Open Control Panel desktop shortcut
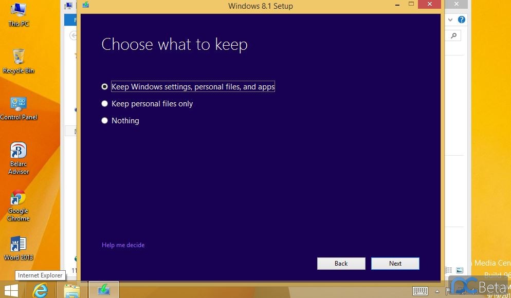Viewport: 511px width, 298px height. pyautogui.click(x=19, y=108)
